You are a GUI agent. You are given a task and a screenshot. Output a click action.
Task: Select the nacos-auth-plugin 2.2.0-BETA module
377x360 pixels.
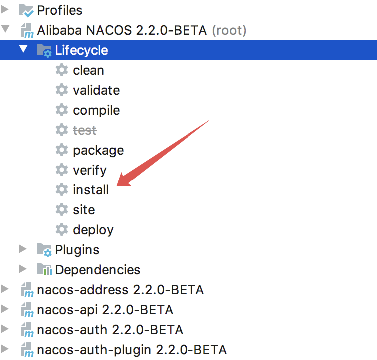point(132,350)
